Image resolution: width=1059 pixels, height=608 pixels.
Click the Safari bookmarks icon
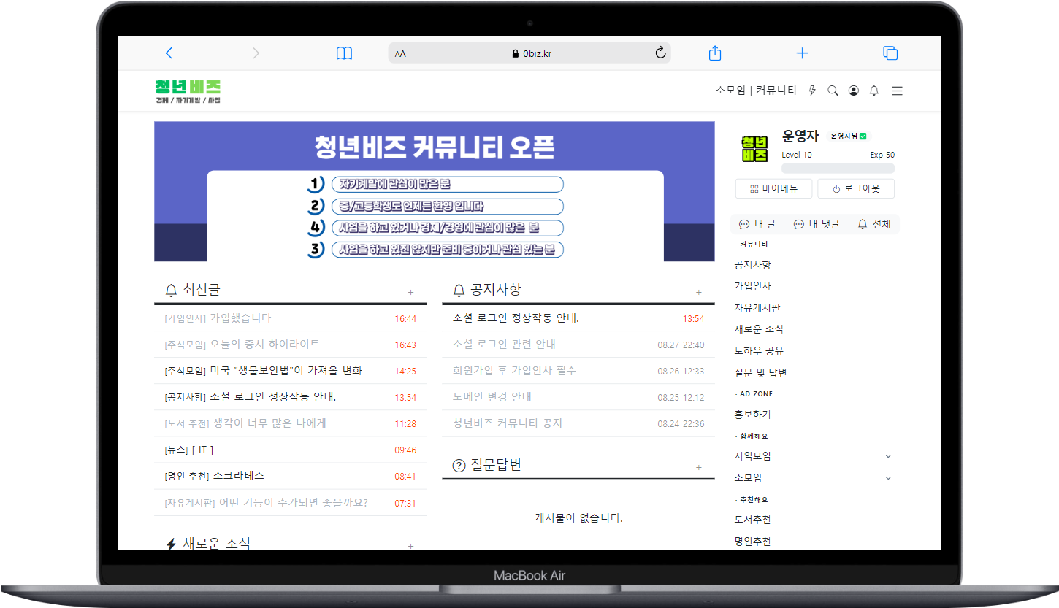[x=344, y=53]
